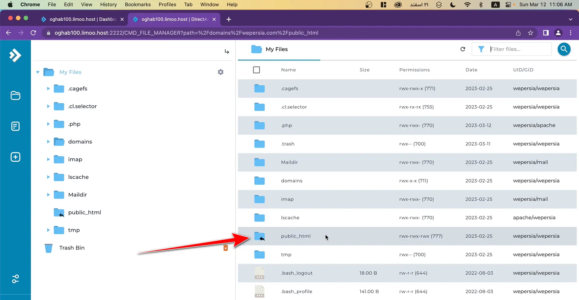
Task: Click permissions rwx-rwx-rwx (777) of public_html
Action: click(421, 236)
